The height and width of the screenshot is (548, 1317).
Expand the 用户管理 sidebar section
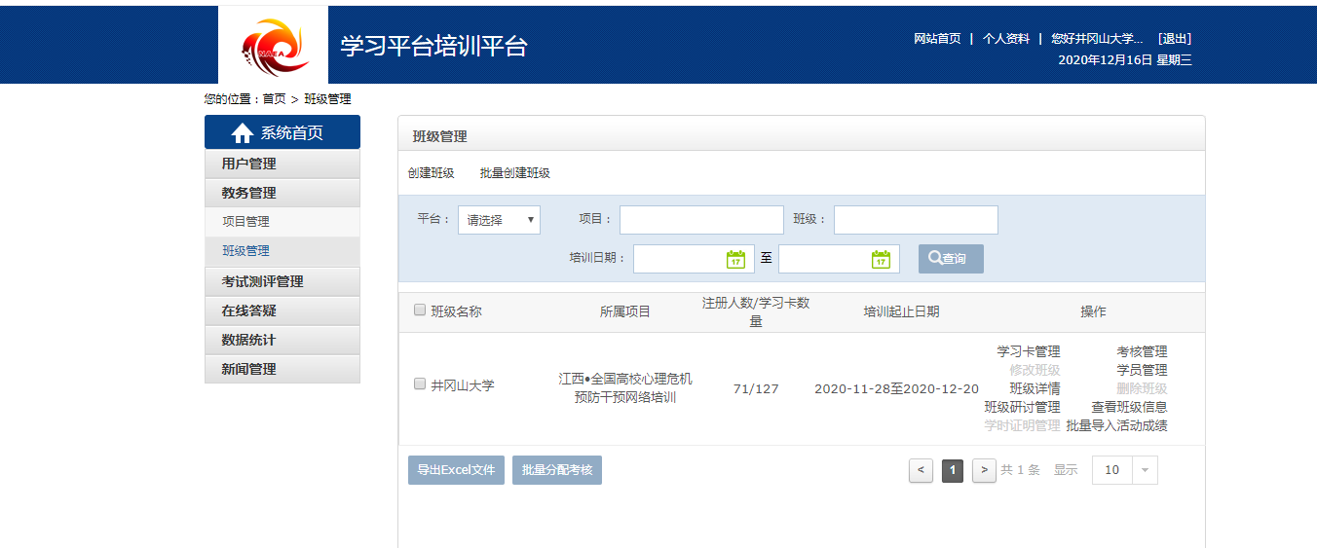click(x=282, y=164)
